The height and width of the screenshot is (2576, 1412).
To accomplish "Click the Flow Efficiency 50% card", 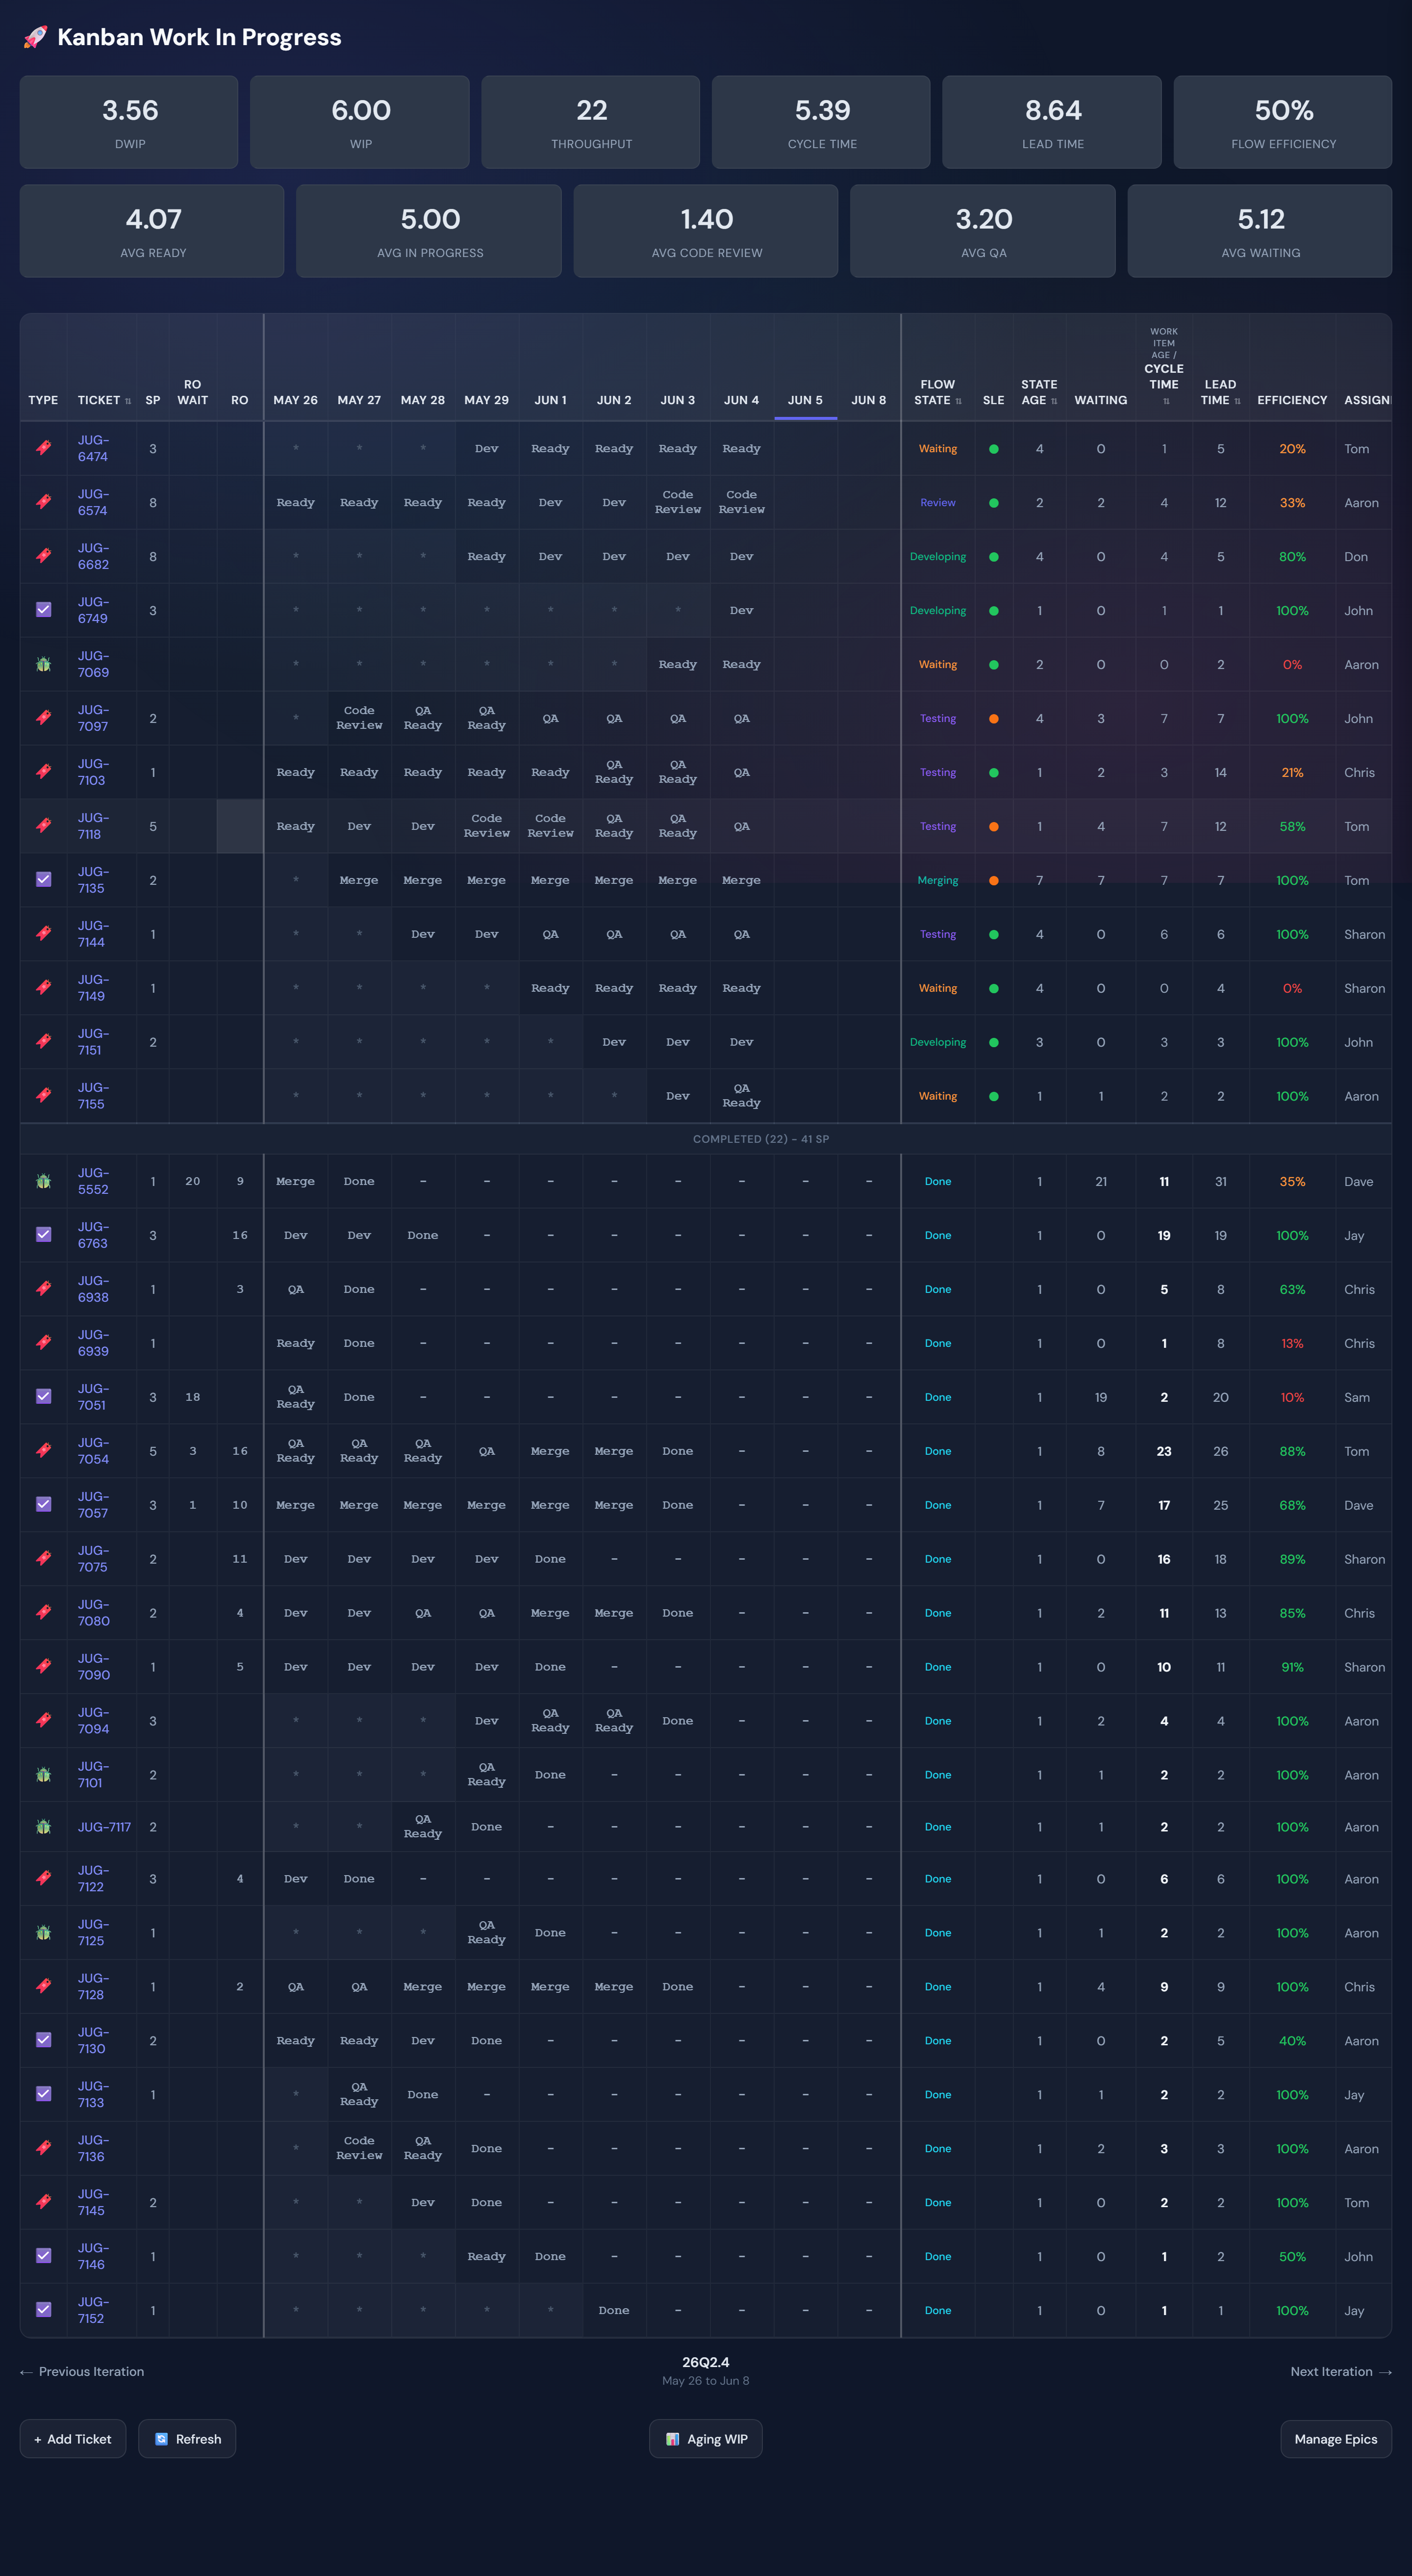I will tap(1283, 122).
